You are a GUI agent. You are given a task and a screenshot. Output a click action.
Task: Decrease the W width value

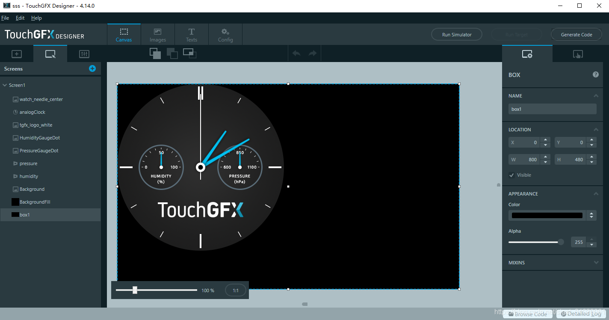pos(545,162)
